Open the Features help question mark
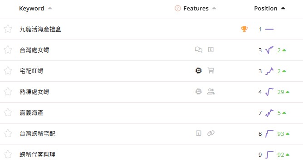Viewport: 303px width, 164px height. [178, 8]
